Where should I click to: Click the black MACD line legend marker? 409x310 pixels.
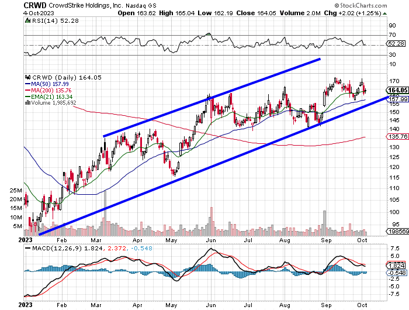27,249
